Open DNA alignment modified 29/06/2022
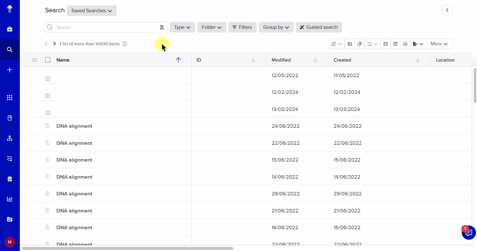 [x=74, y=194]
